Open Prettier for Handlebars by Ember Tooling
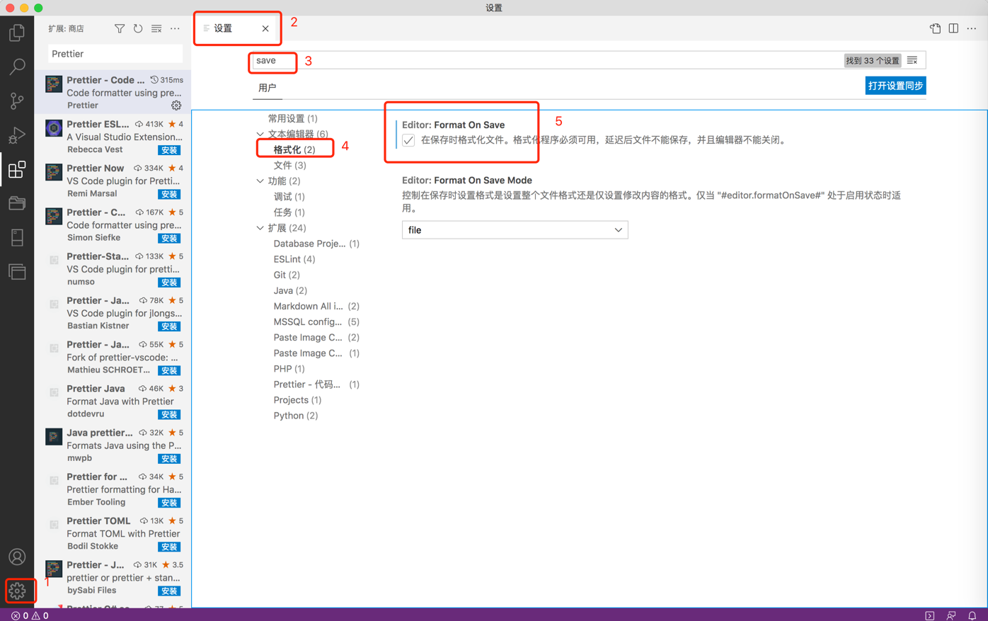 113,489
